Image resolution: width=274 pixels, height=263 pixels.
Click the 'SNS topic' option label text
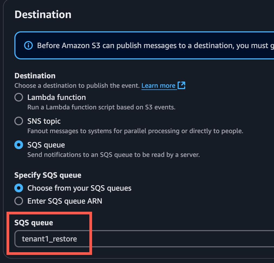pyautogui.click(x=44, y=121)
